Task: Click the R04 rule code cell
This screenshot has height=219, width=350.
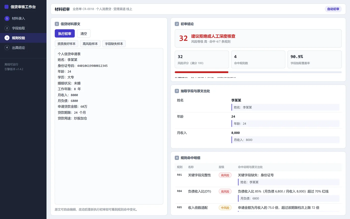Action: tap(179, 191)
